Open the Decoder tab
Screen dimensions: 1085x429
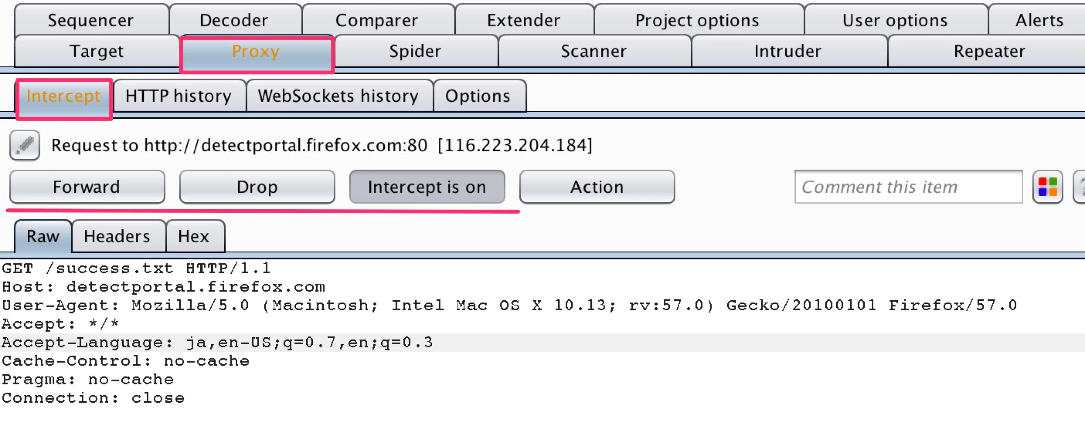234,19
